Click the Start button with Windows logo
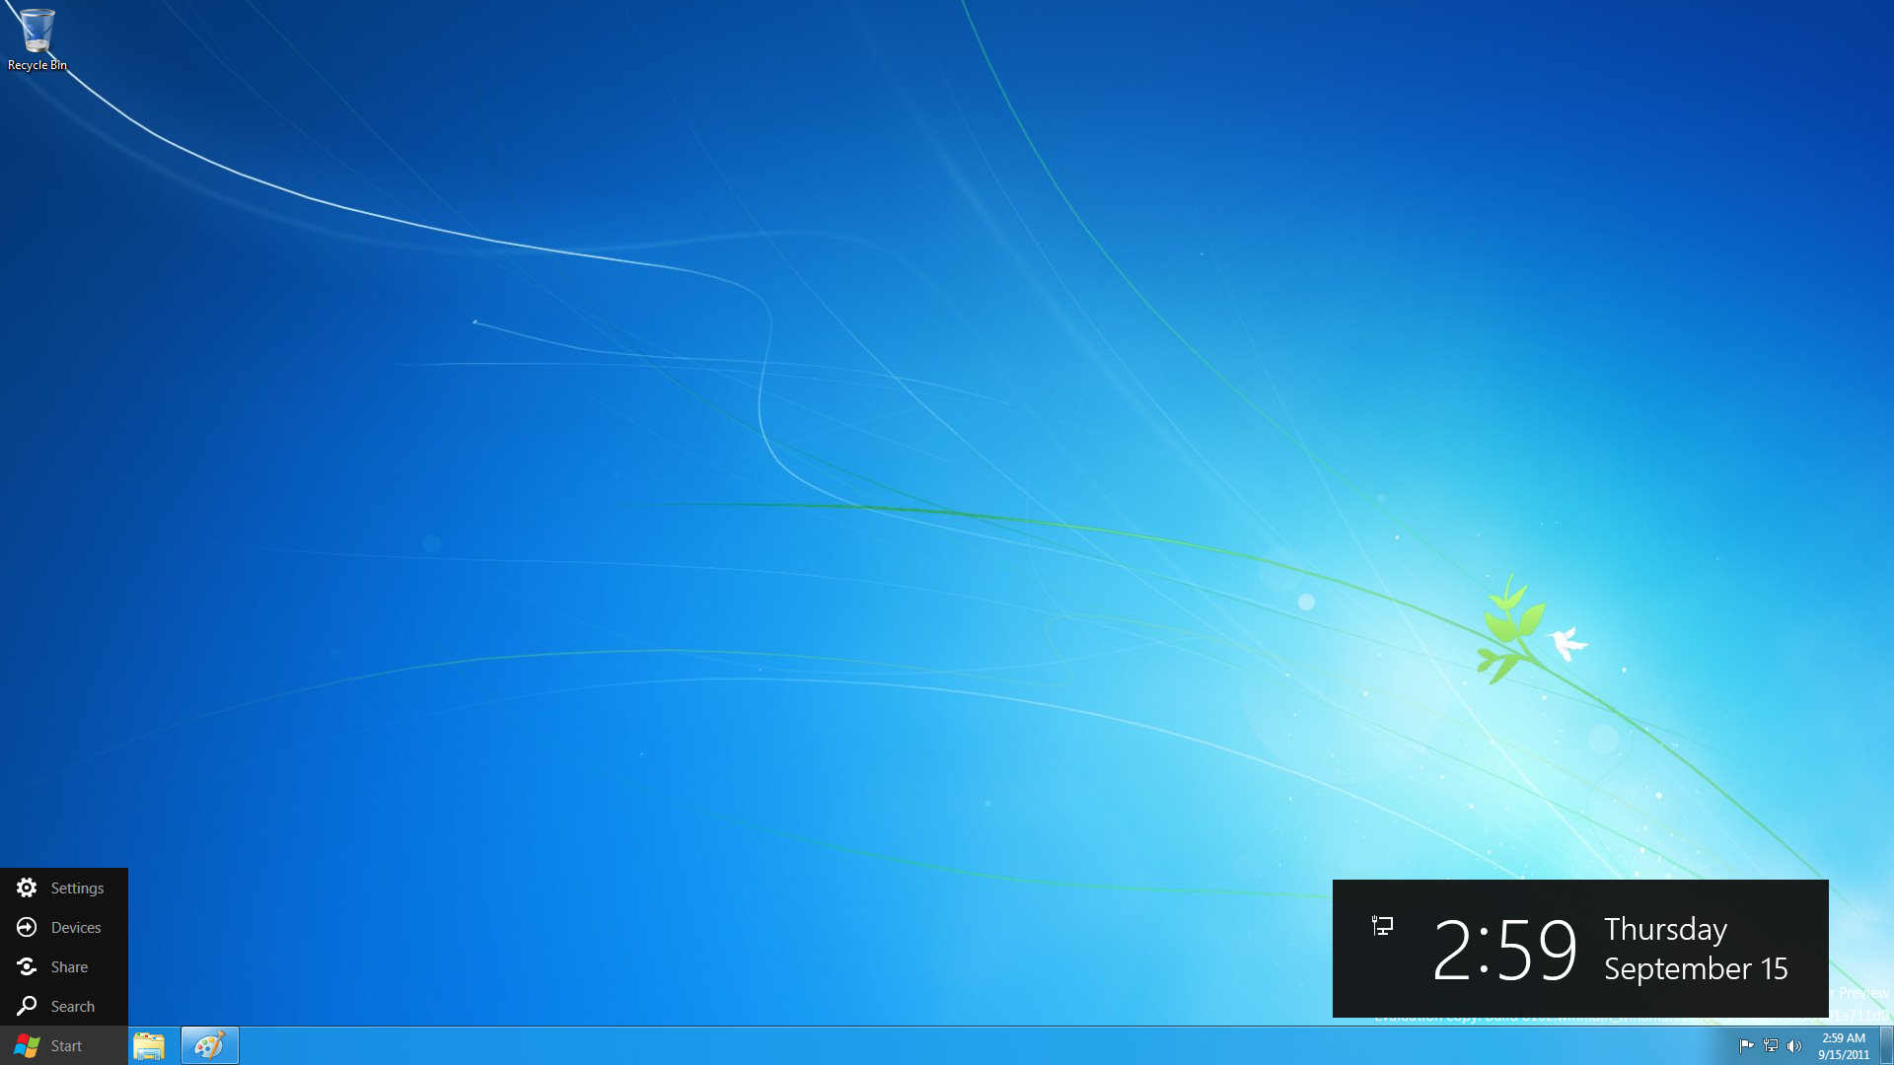 [x=63, y=1045]
